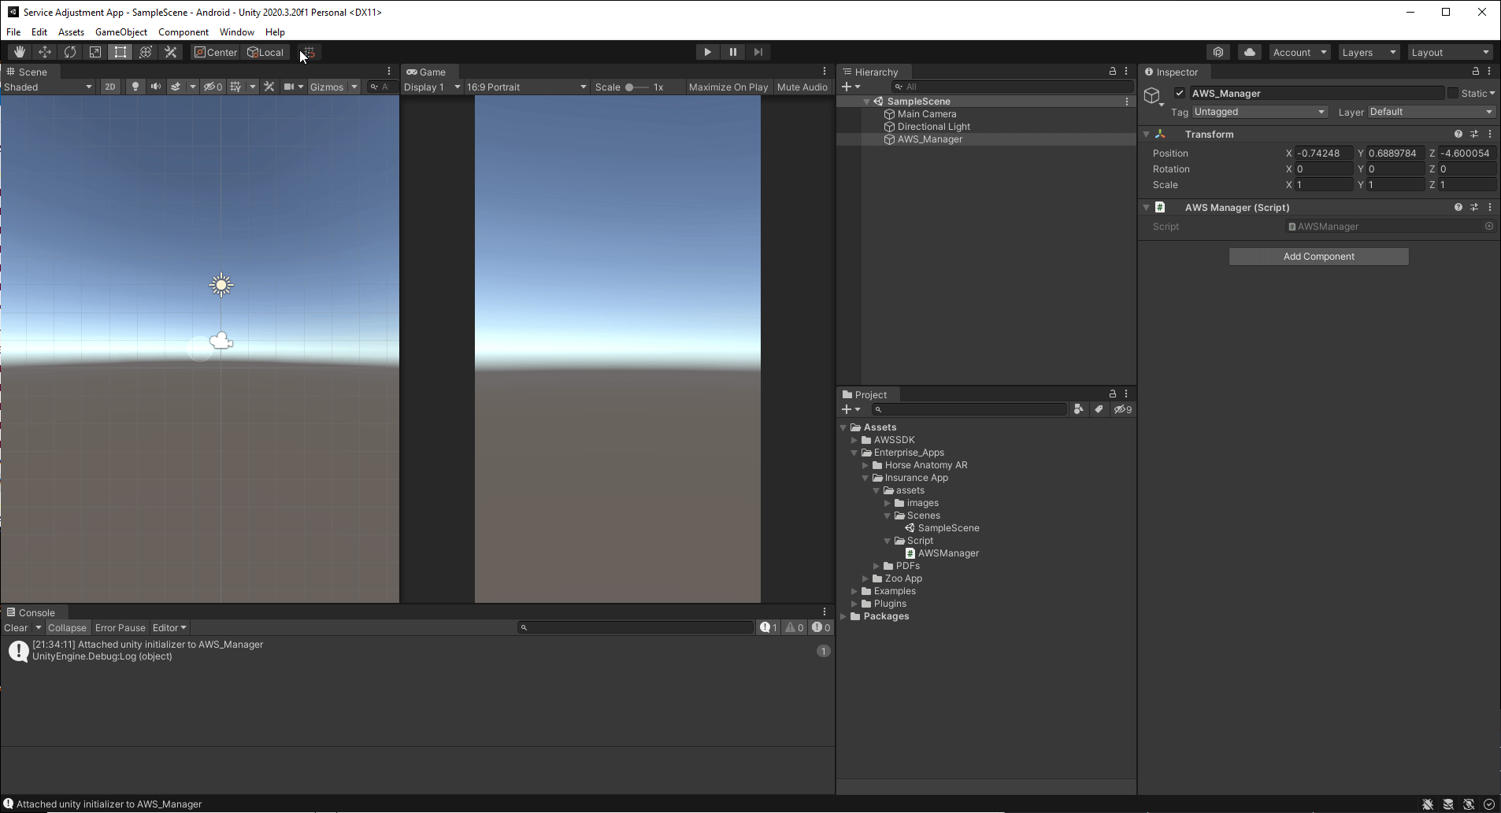1501x813 pixels.
Task: Click Mute Audio button
Action: 802,87
